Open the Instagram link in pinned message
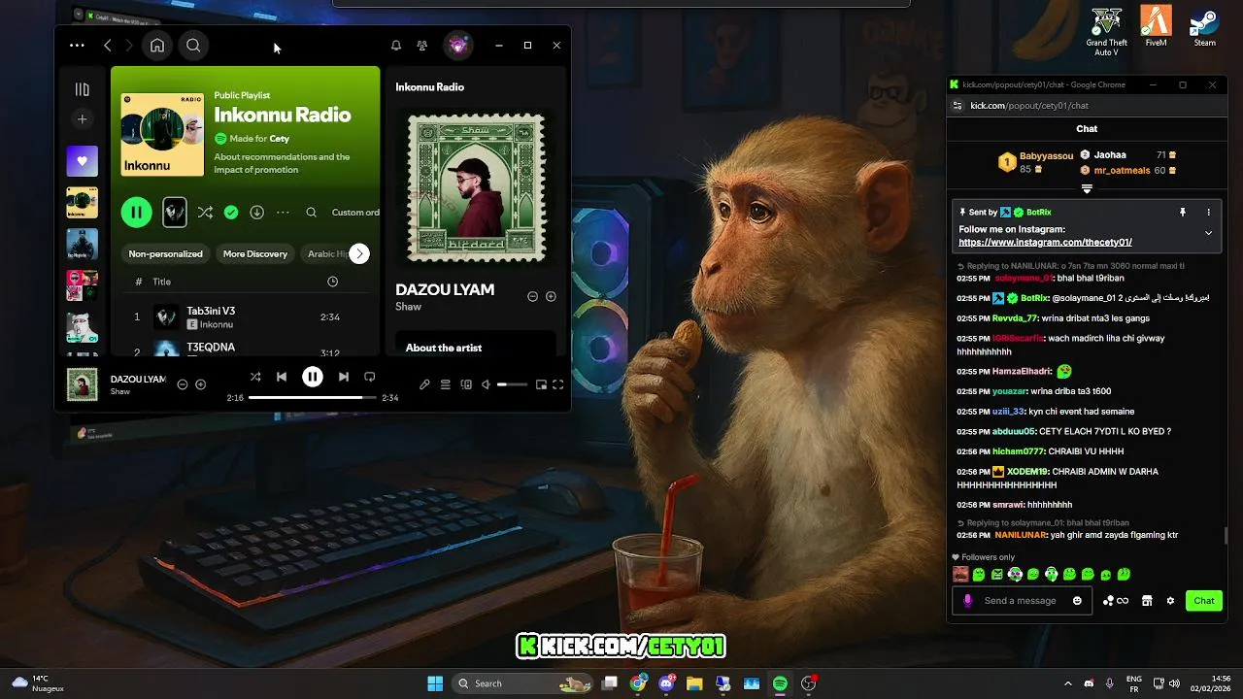The image size is (1243, 699). [x=1045, y=243]
